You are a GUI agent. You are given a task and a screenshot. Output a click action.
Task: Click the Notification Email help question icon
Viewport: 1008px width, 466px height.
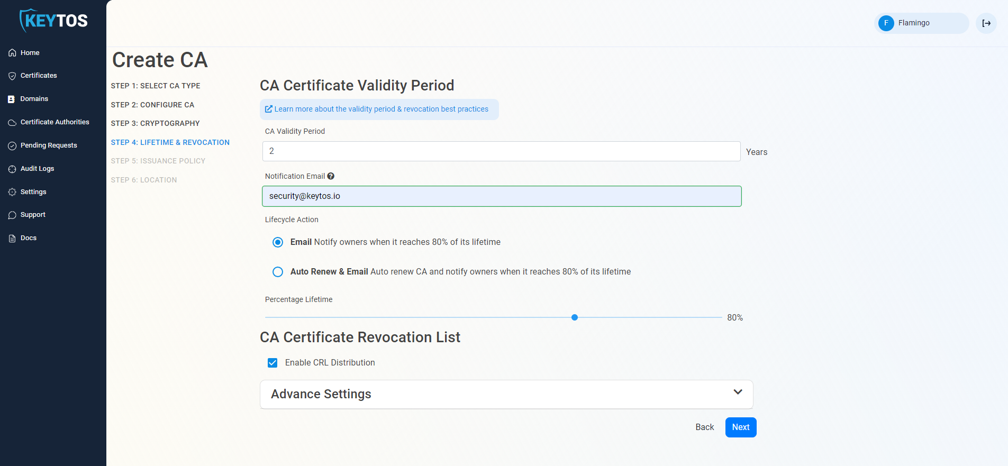(331, 176)
